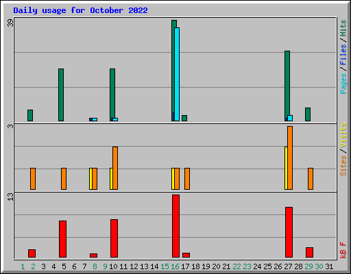Click day 20 on the x-axis
This screenshot has width=351, height=274.
[x=216, y=266]
